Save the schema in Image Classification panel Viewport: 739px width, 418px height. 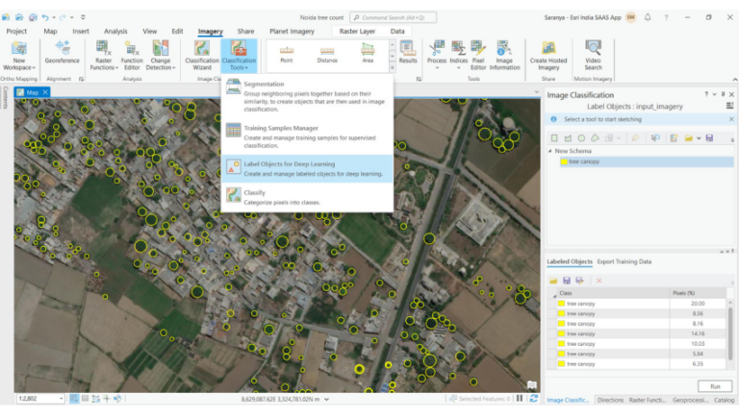coord(709,138)
